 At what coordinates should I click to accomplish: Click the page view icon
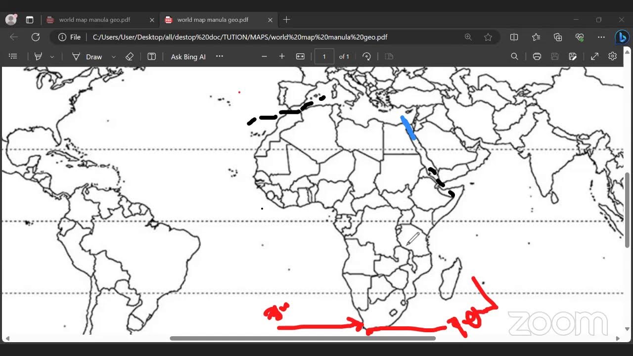[389, 56]
